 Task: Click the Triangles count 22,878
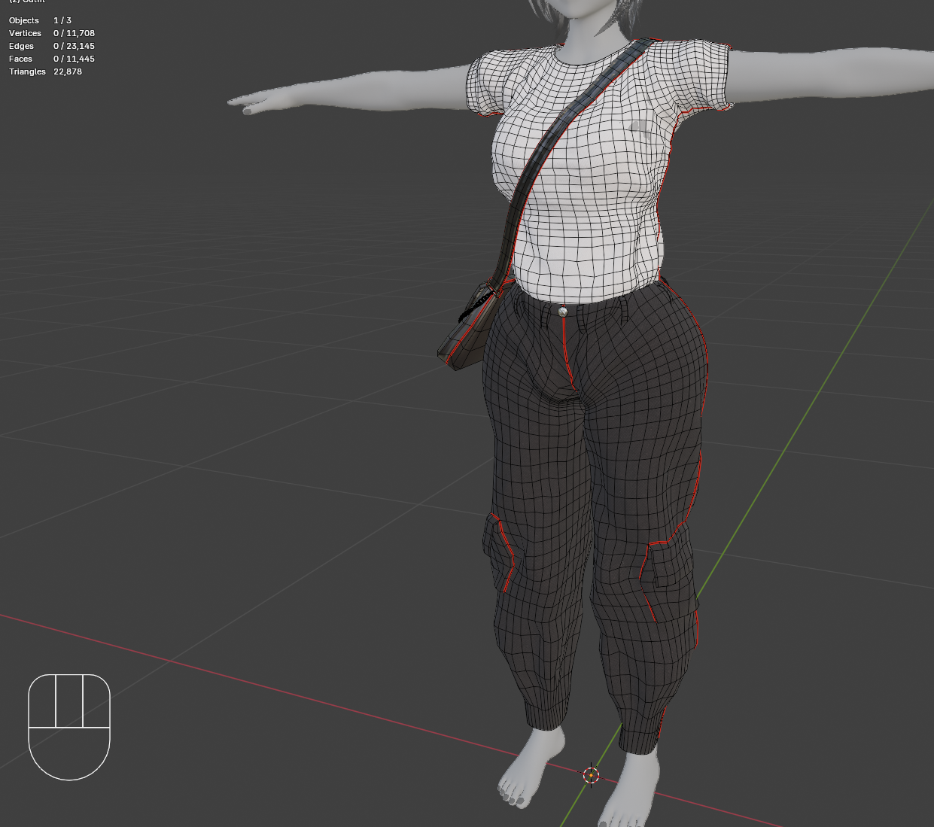pyautogui.click(x=68, y=71)
